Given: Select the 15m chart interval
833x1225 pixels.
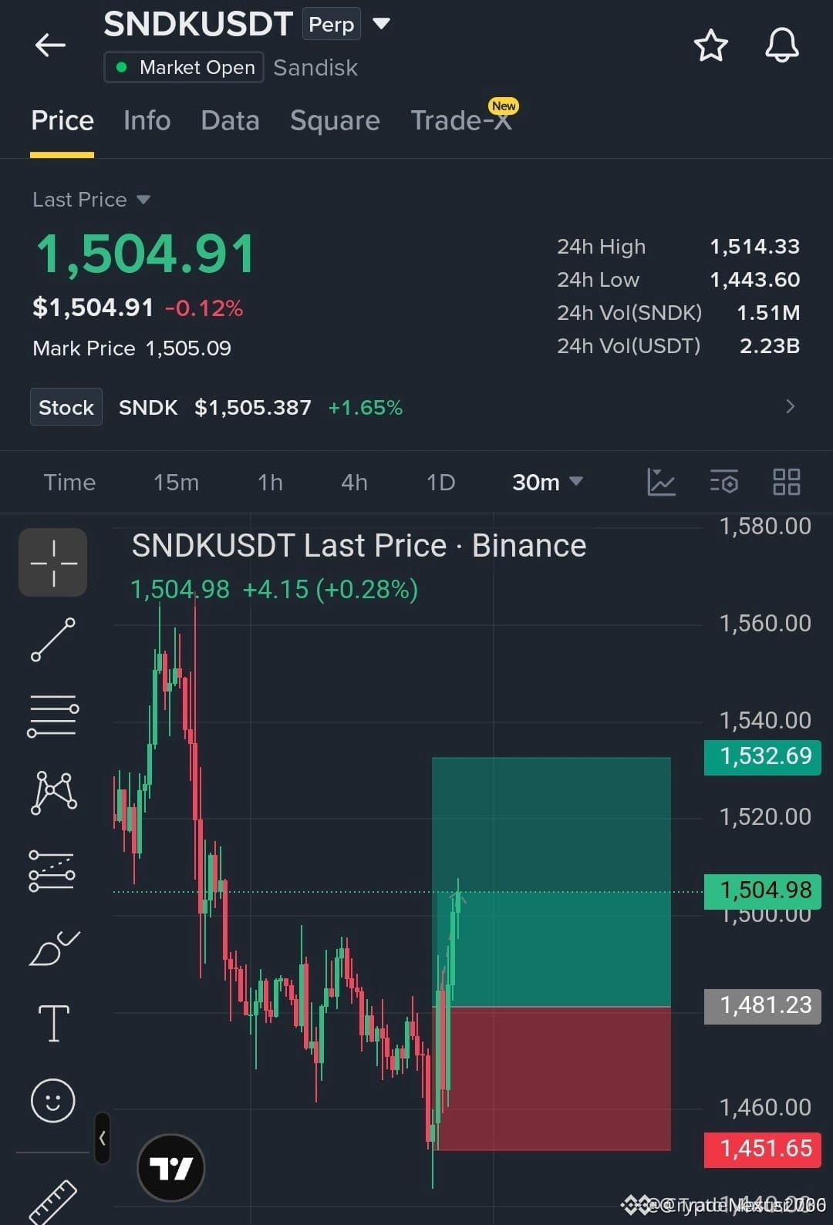Looking at the screenshot, I should (176, 483).
